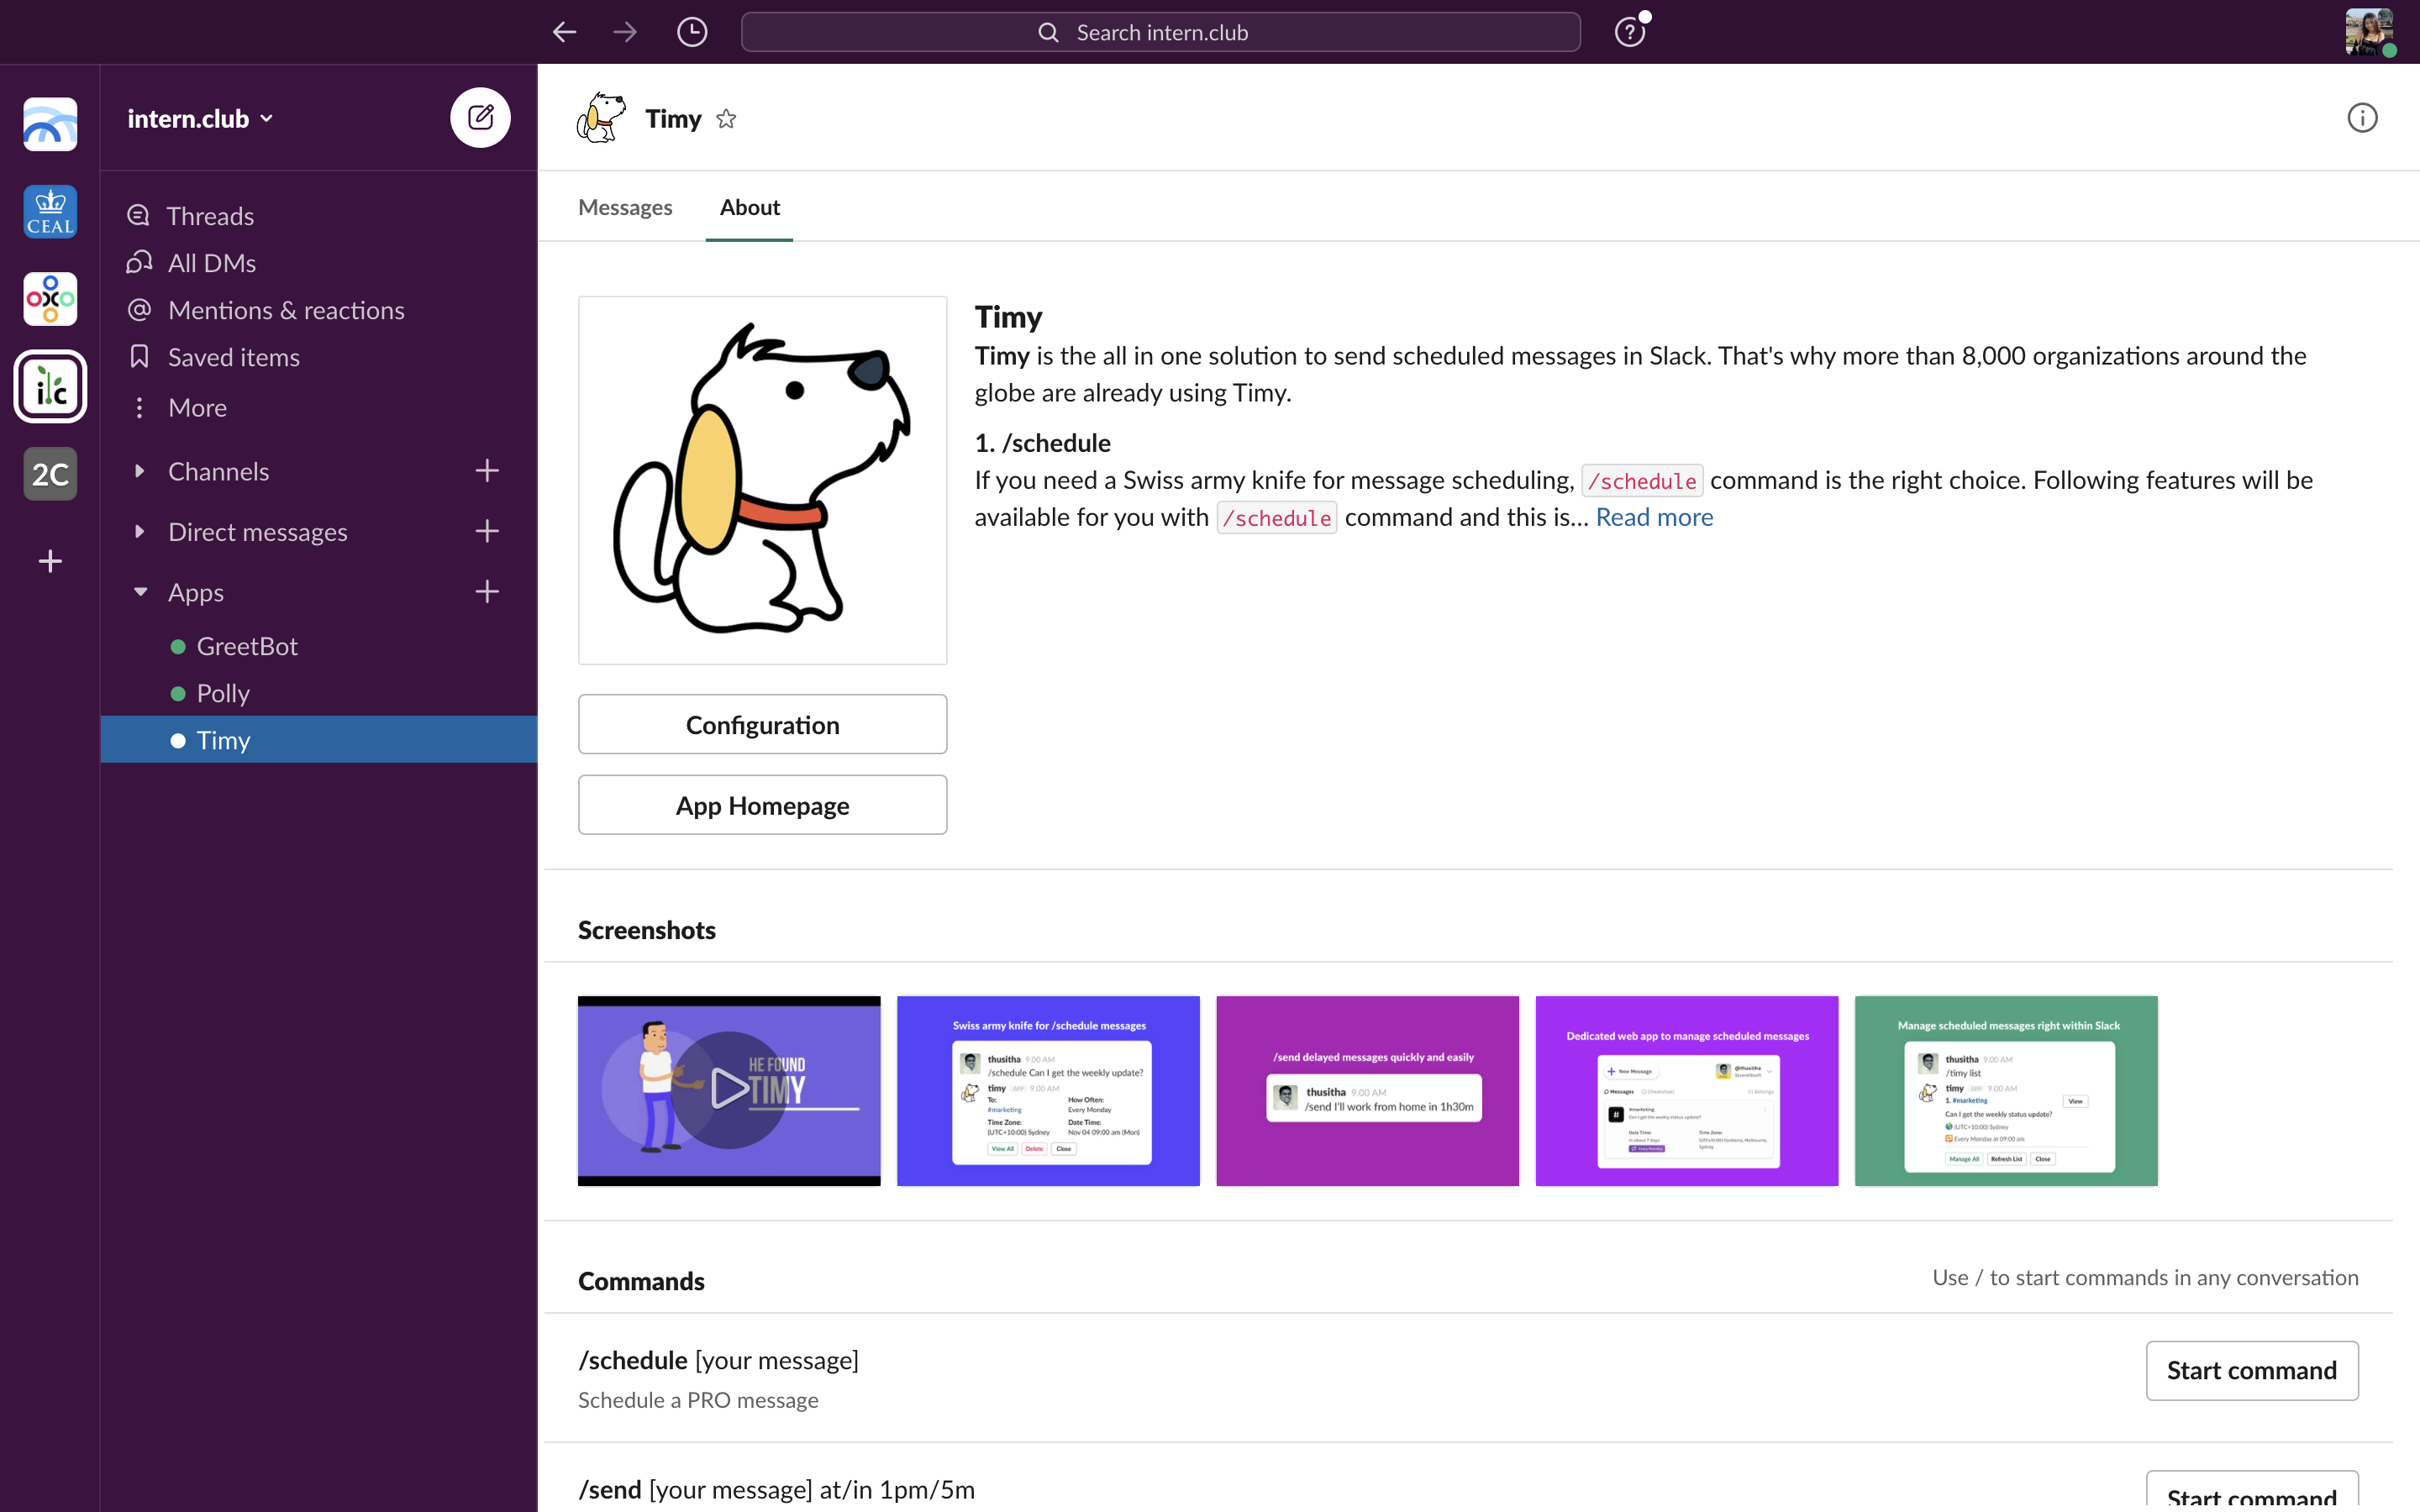Image resolution: width=2420 pixels, height=1512 pixels.
Task: Add an app with plus
Action: coord(487,592)
